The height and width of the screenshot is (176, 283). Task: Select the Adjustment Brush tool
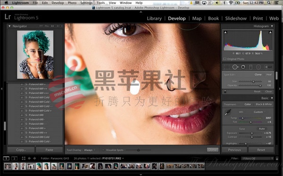click(x=268, y=67)
